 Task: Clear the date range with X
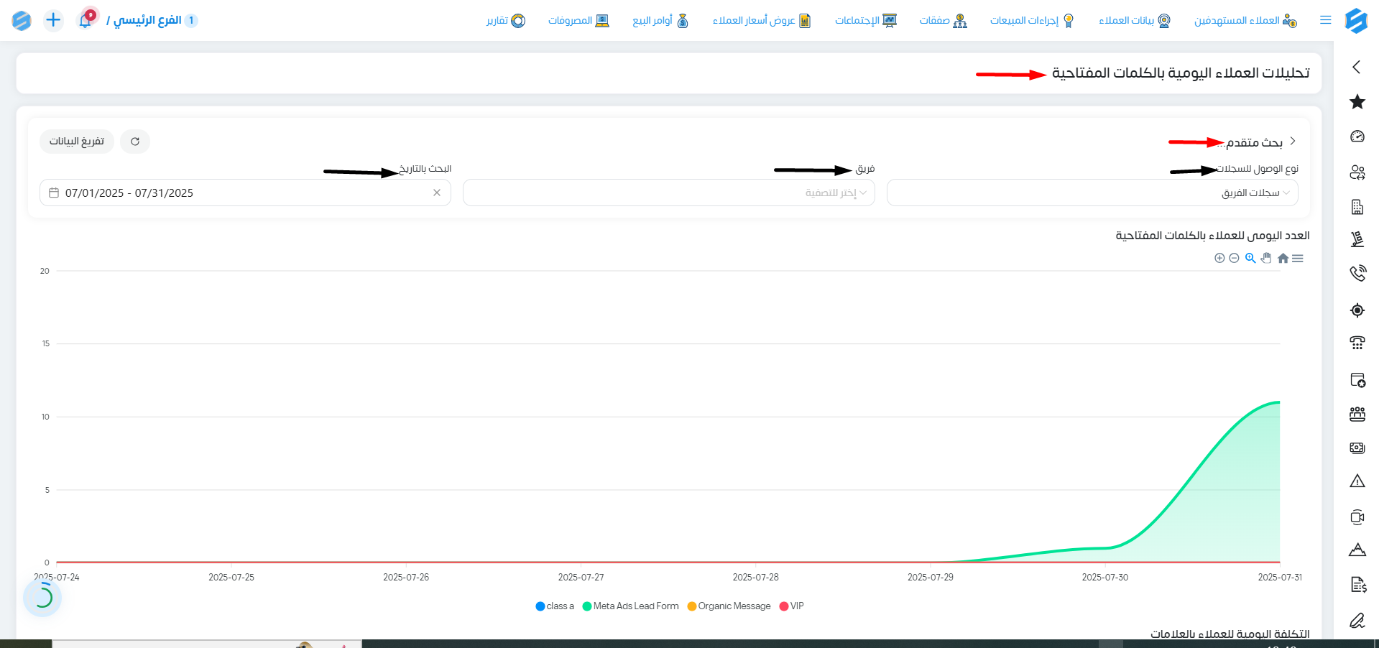[x=437, y=193]
